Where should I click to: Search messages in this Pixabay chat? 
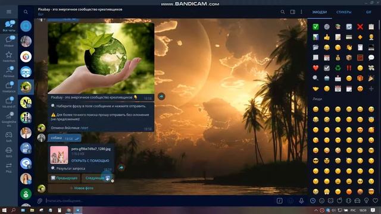click(283, 12)
